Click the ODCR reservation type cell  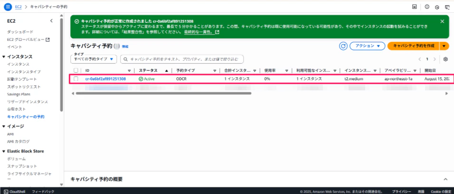point(181,79)
